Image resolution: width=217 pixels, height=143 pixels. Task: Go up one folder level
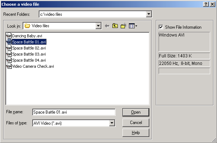[115, 26]
